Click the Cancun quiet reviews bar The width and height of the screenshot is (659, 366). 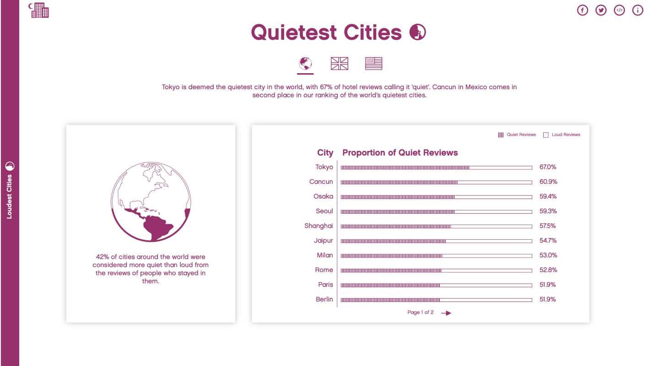[x=399, y=182]
